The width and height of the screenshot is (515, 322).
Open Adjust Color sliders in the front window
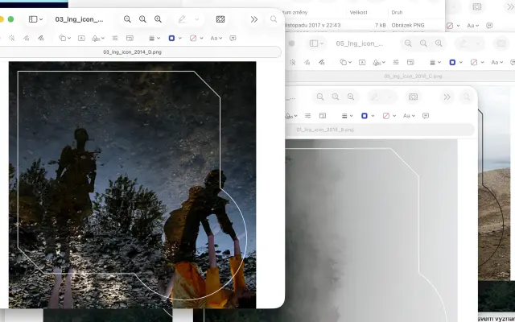(114, 38)
